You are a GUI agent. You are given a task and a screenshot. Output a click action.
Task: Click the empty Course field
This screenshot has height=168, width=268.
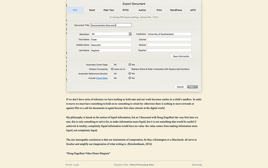(x=169, y=40)
